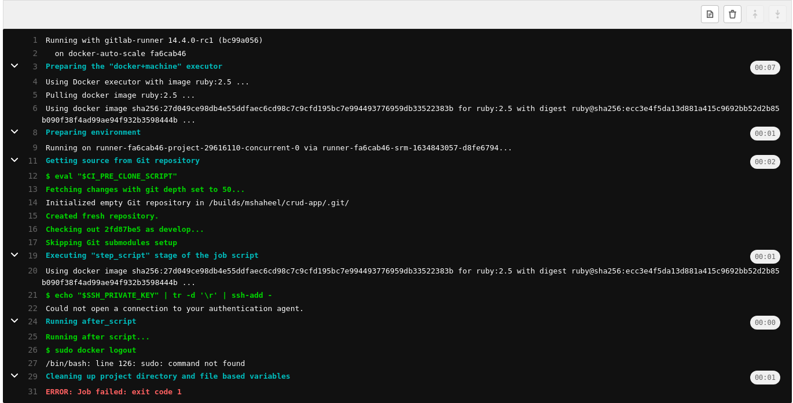Collapse the 'Running after_script' section
This screenshot has height=403, width=793.
coord(14,321)
